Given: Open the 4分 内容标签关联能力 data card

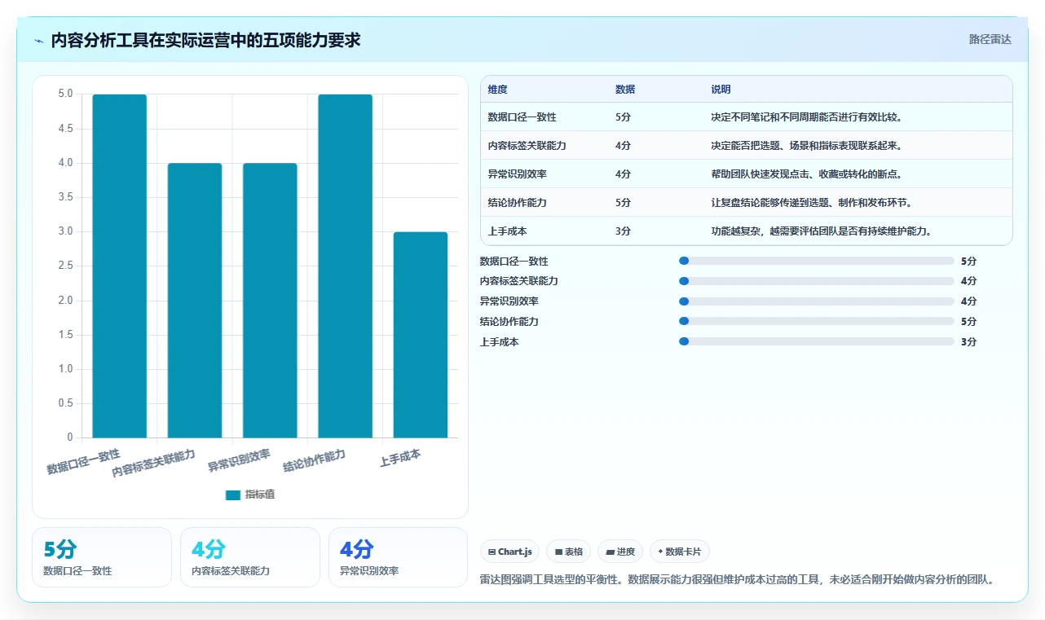Looking at the screenshot, I should (x=250, y=557).
